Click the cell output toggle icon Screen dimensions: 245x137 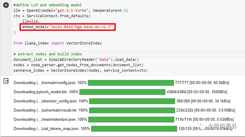pos(6,81)
